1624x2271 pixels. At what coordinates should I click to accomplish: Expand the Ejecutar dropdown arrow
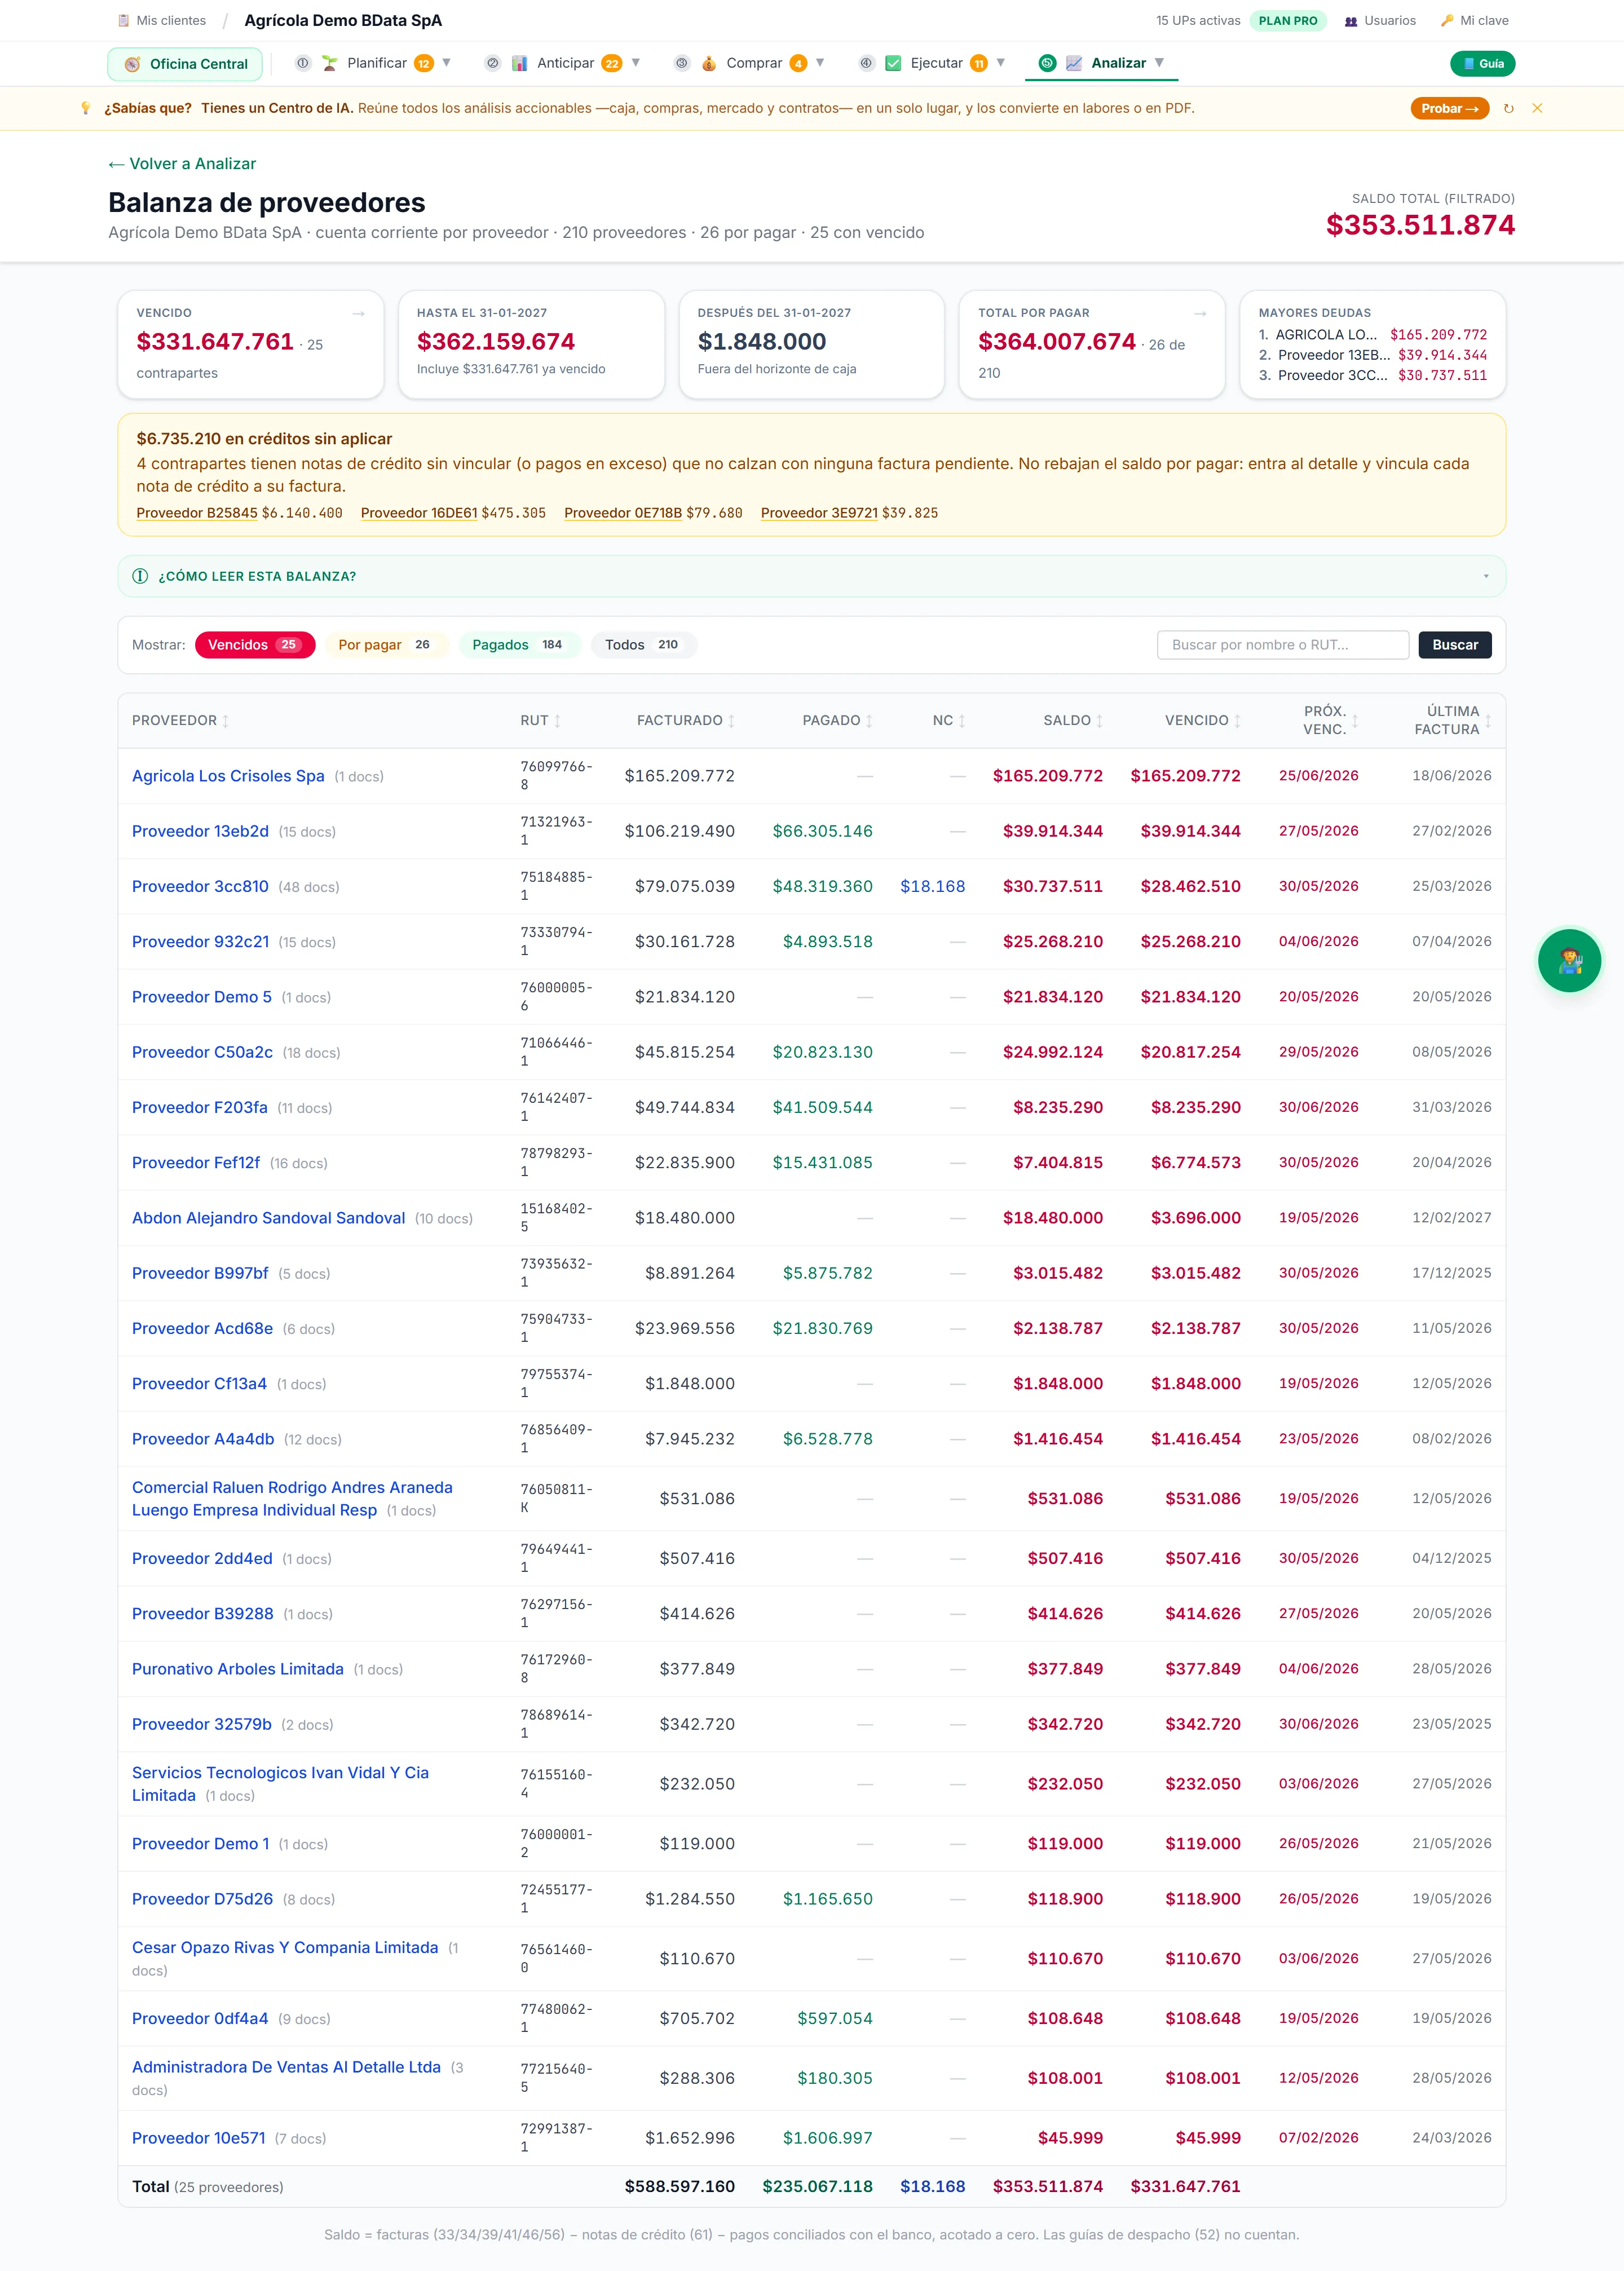click(1001, 63)
